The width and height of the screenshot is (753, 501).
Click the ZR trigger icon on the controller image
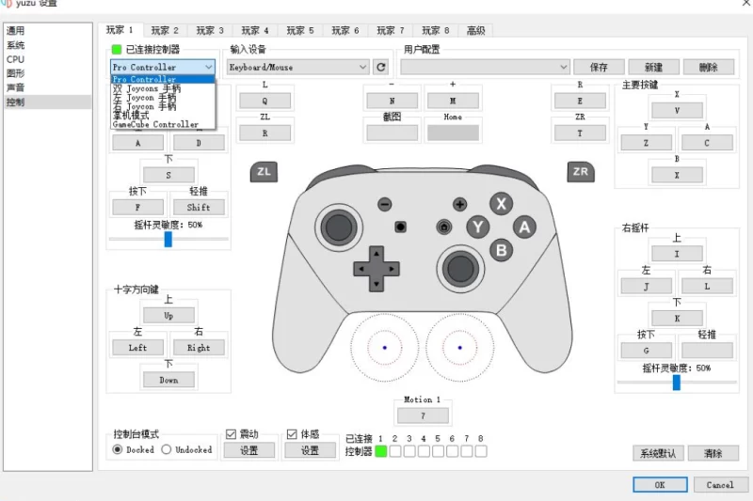click(x=581, y=172)
